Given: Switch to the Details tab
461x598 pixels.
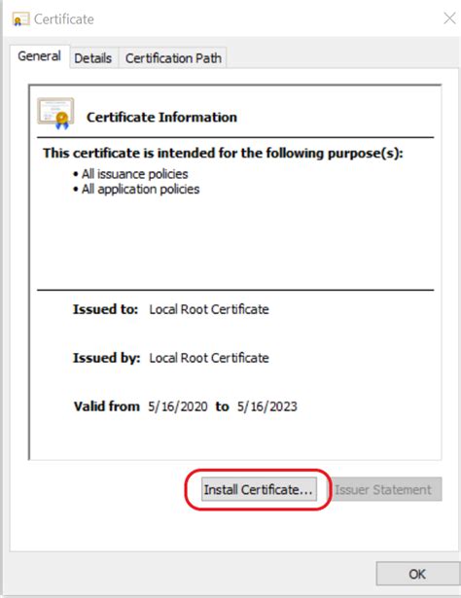Looking at the screenshot, I should pyautogui.click(x=93, y=58).
